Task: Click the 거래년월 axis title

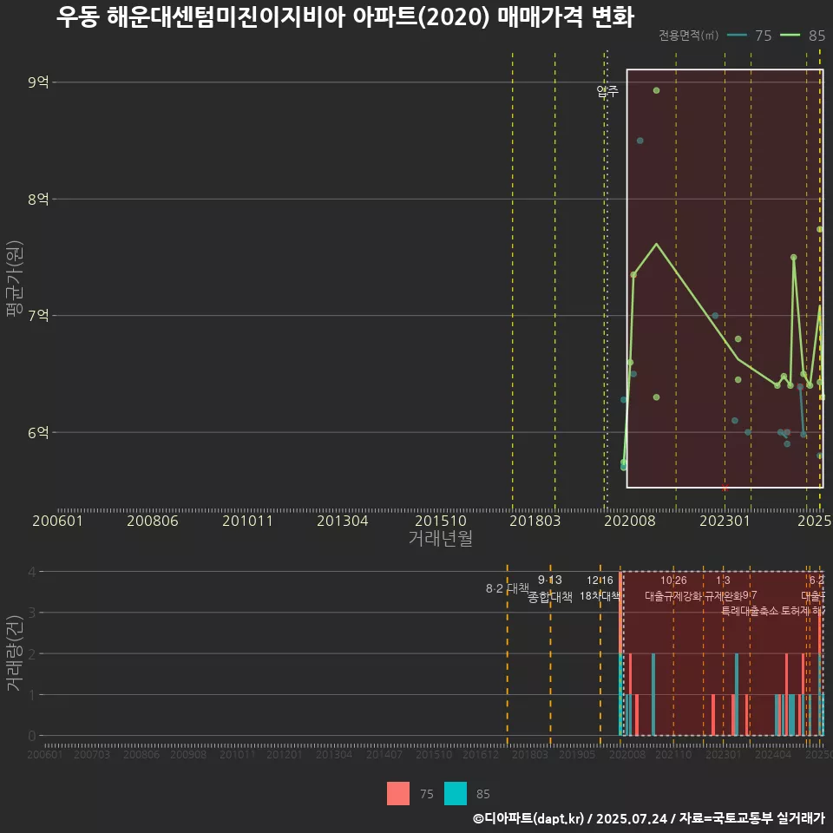Action: [x=441, y=538]
